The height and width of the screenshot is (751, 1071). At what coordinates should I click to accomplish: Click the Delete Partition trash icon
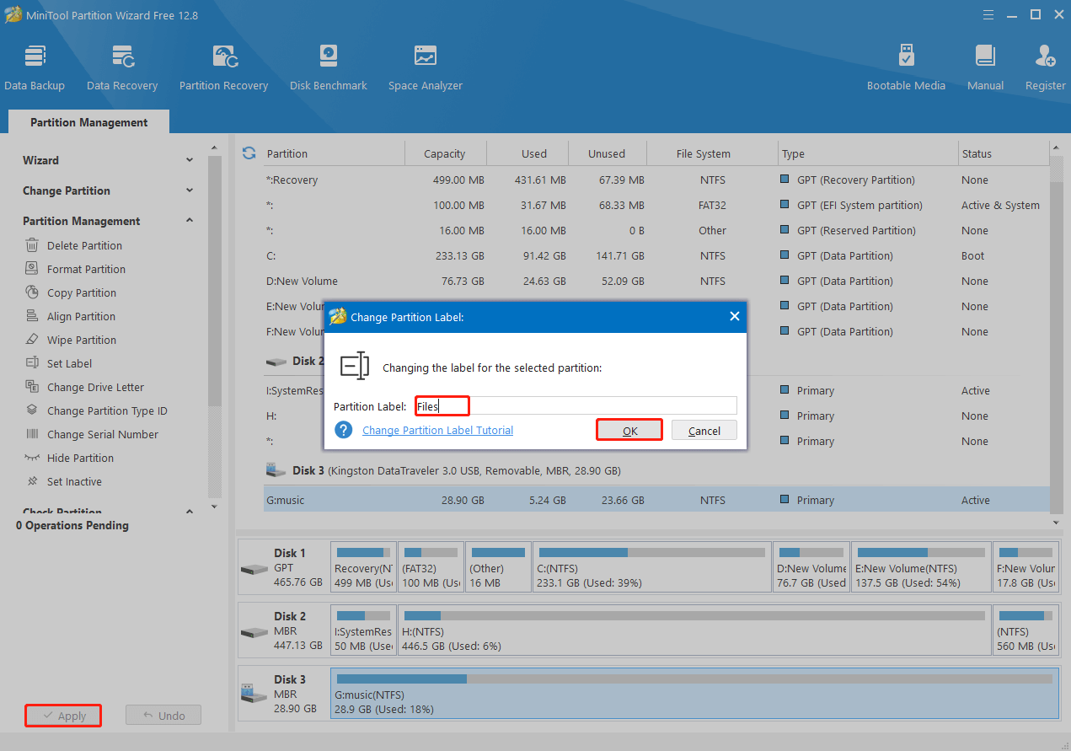(x=32, y=245)
